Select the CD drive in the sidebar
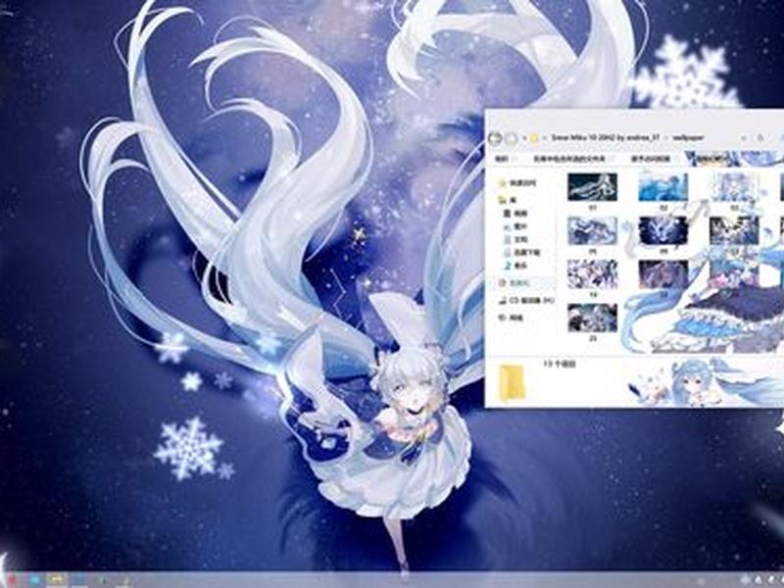 [527, 301]
